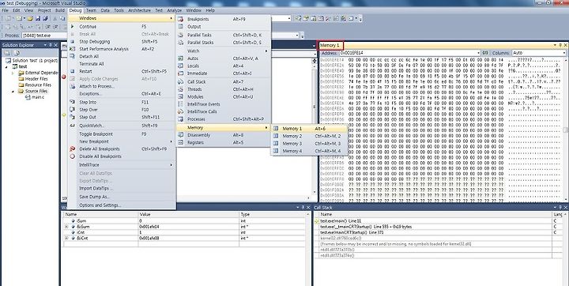569x286 pixels.
Task: Open IntelliTrace Events window
Action: pyautogui.click(x=224, y=104)
